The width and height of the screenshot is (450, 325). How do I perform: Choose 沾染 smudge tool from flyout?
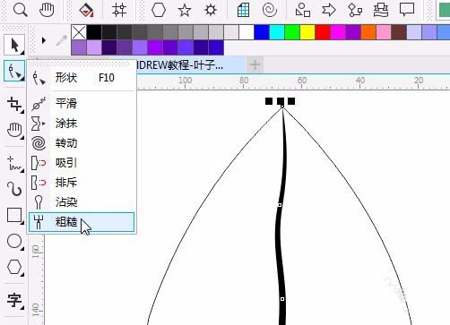tap(82, 202)
